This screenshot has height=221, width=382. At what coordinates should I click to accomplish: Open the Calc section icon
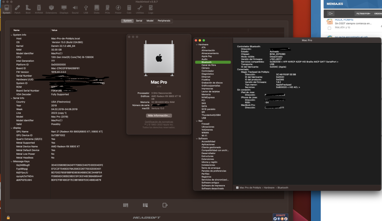tap(129, 9)
